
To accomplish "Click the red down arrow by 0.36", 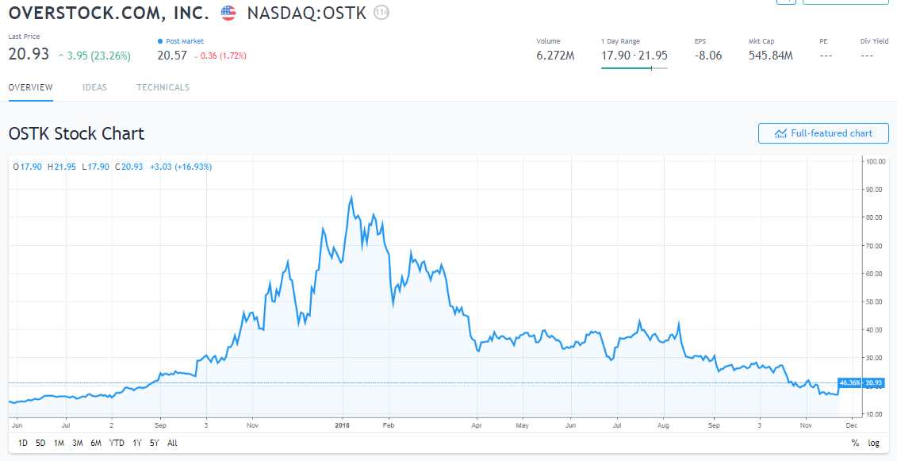I will coord(195,56).
